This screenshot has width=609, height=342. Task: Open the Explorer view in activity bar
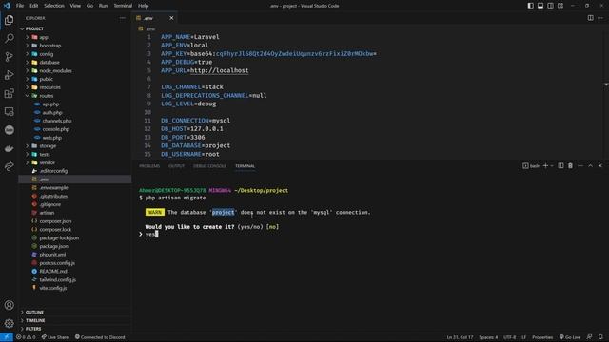click(9, 20)
